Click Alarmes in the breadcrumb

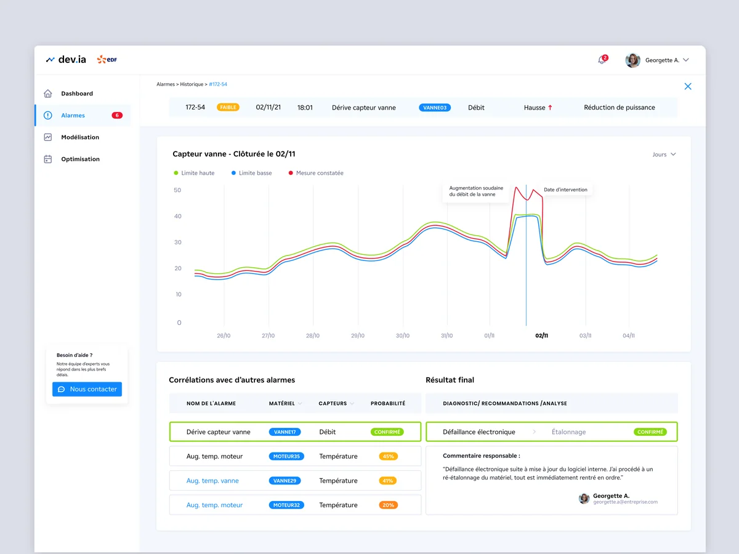coord(166,84)
